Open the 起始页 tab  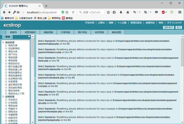click(13, 32)
